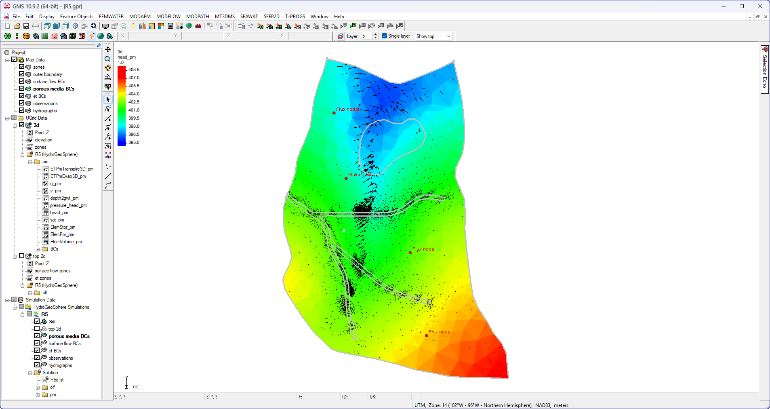Image resolution: width=770 pixels, height=409 pixels.
Task: Activate the Zoom tool in side toolbar
Action: coord(108,59)
